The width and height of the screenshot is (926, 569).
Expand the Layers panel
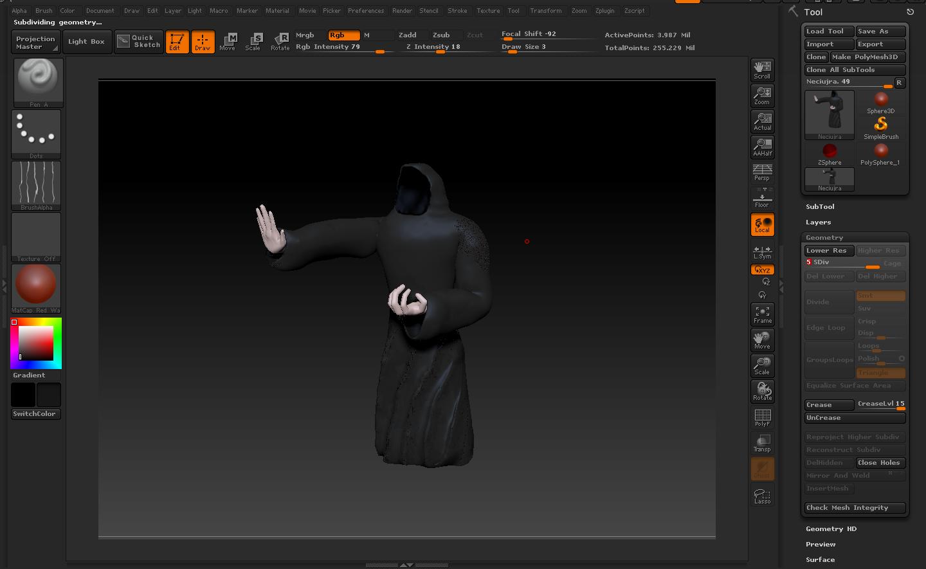(x=818, y=222)
